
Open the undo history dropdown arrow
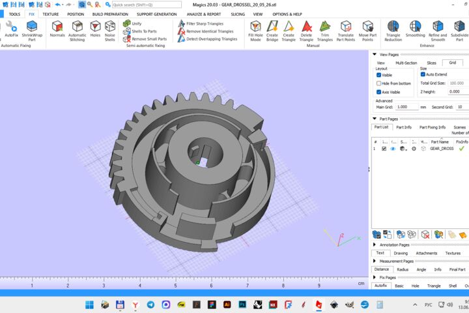point(63,5)
